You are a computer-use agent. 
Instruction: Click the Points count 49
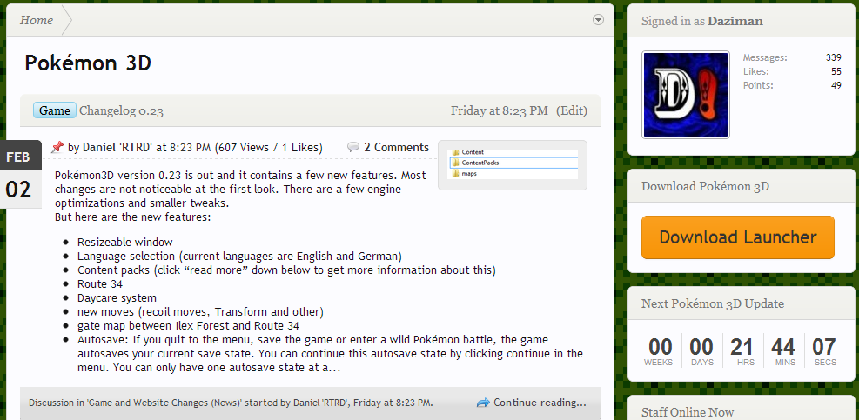click(x=836, y=85)
